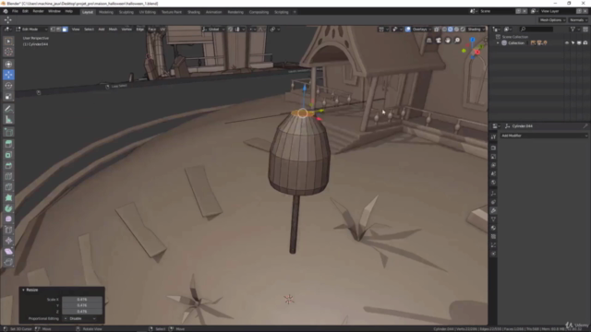Open the Mesh Options dropdown
This screenshot has height=332, width=591.
(x=552, y=20)
